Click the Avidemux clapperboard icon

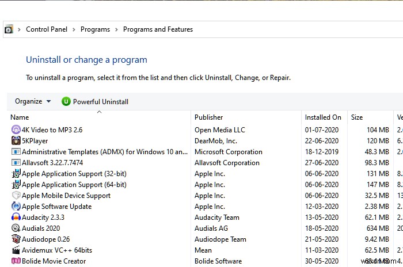16,250
